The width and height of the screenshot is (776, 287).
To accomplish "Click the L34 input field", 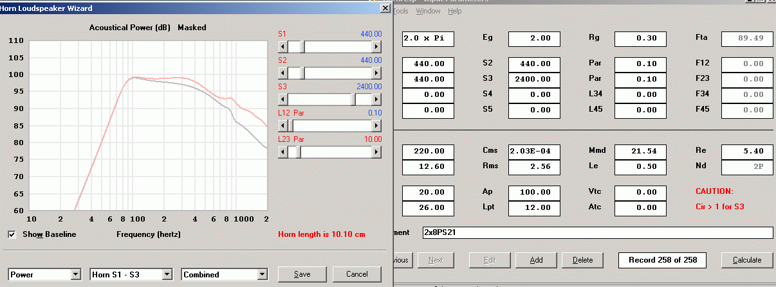I will click(640, 95).
